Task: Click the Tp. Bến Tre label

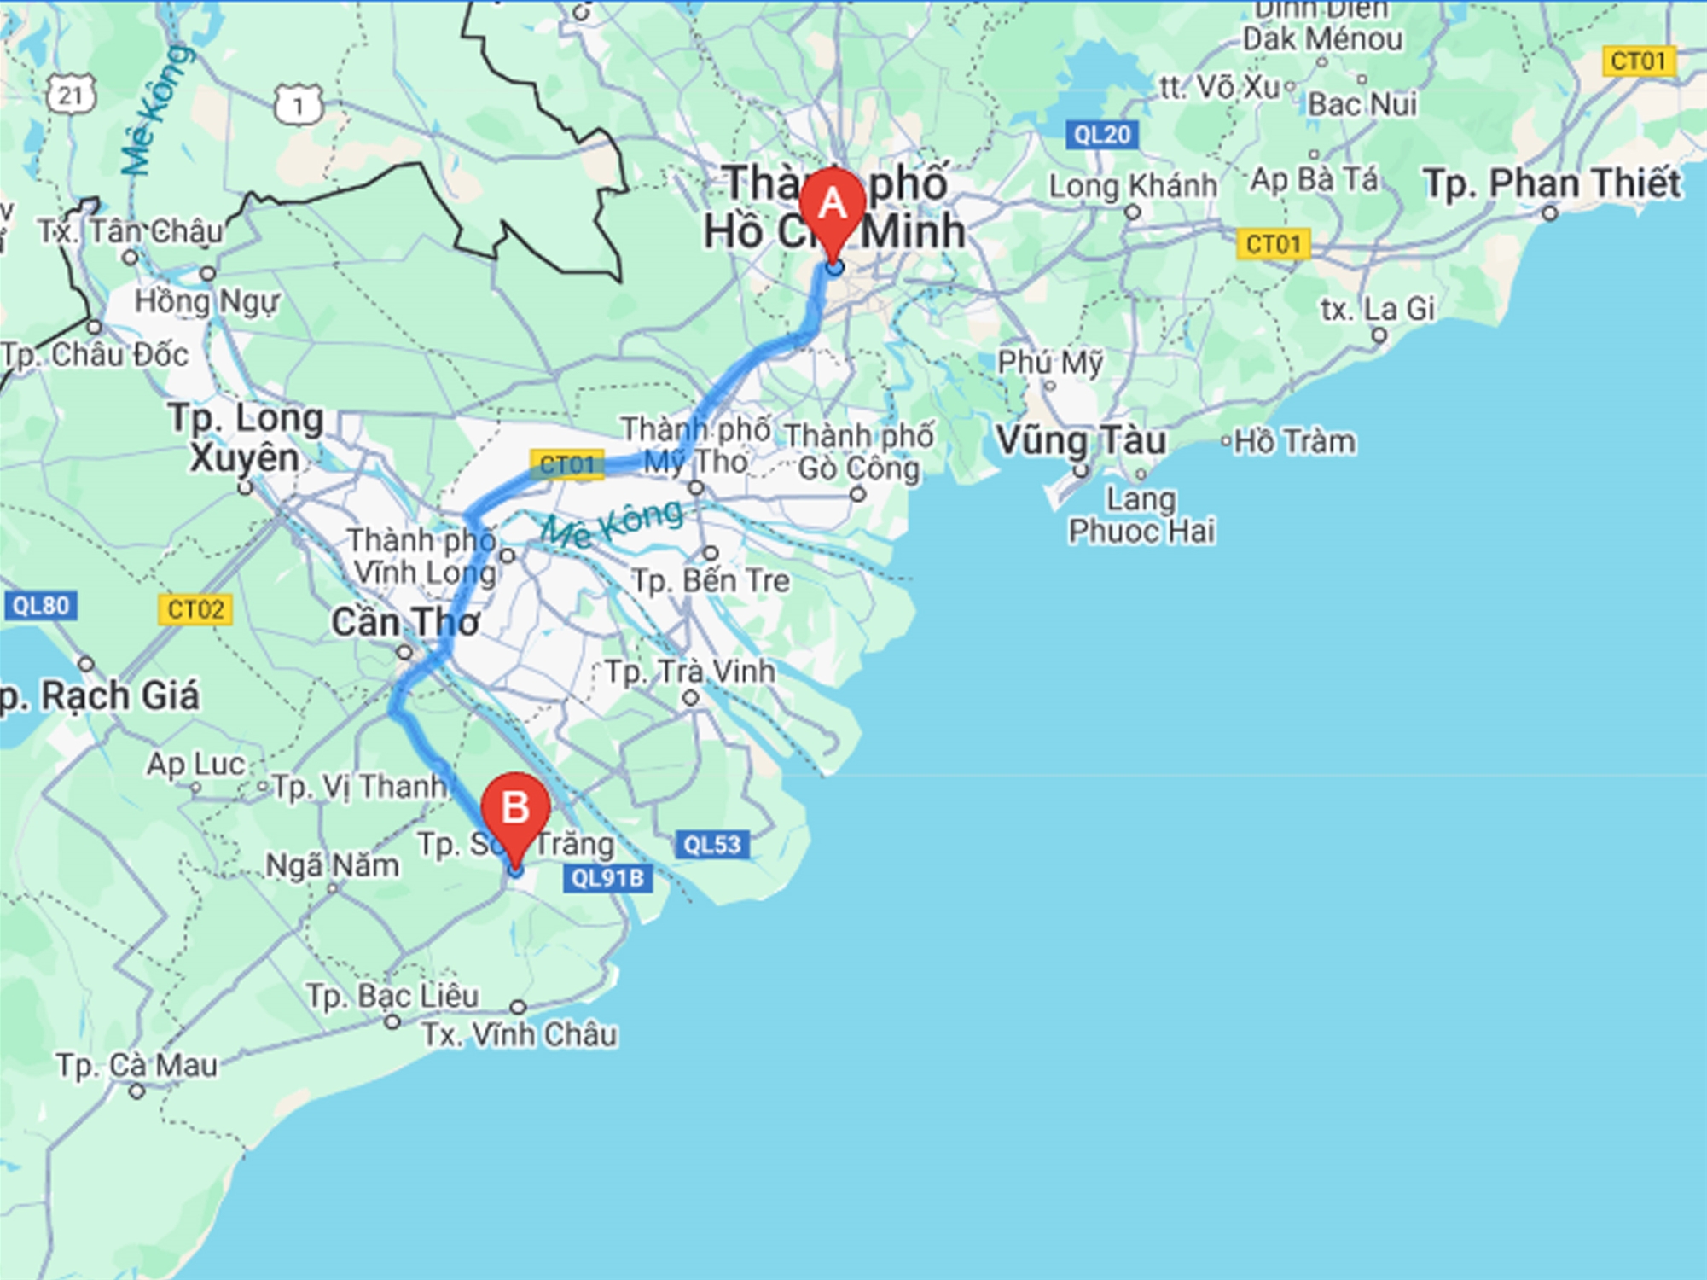Action: pyautogui.click(x=711, y=581)
